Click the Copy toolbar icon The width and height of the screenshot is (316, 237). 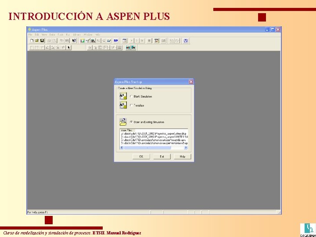tap(62, 41)
